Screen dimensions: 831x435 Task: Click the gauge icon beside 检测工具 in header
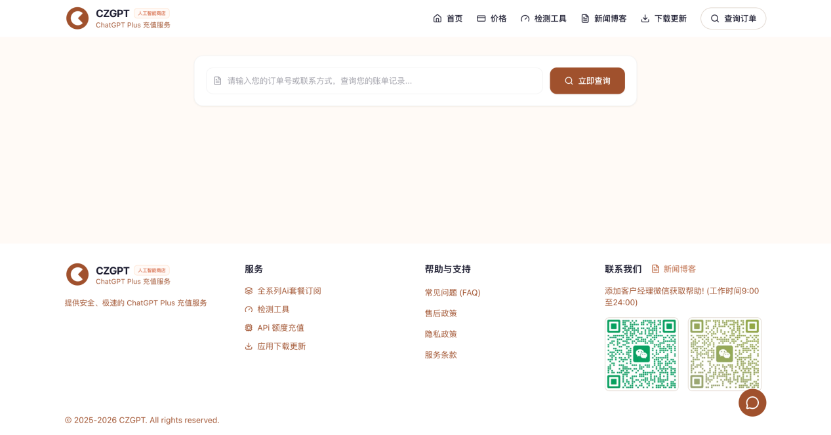click(x=525, y=18)
